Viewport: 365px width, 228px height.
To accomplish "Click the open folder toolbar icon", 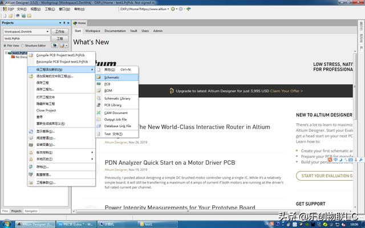I will pos(11,16).
